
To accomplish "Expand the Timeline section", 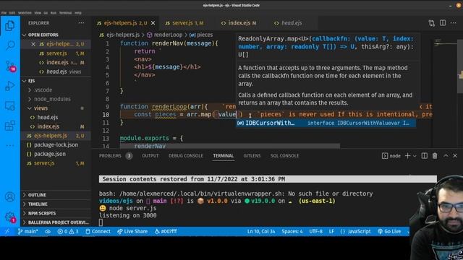I will coord(56,204).
